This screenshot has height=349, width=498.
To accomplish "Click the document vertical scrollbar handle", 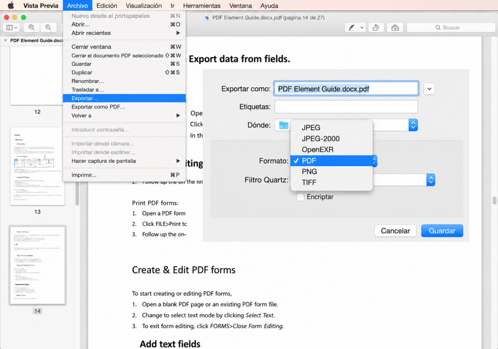I will [x=494, y=200].
